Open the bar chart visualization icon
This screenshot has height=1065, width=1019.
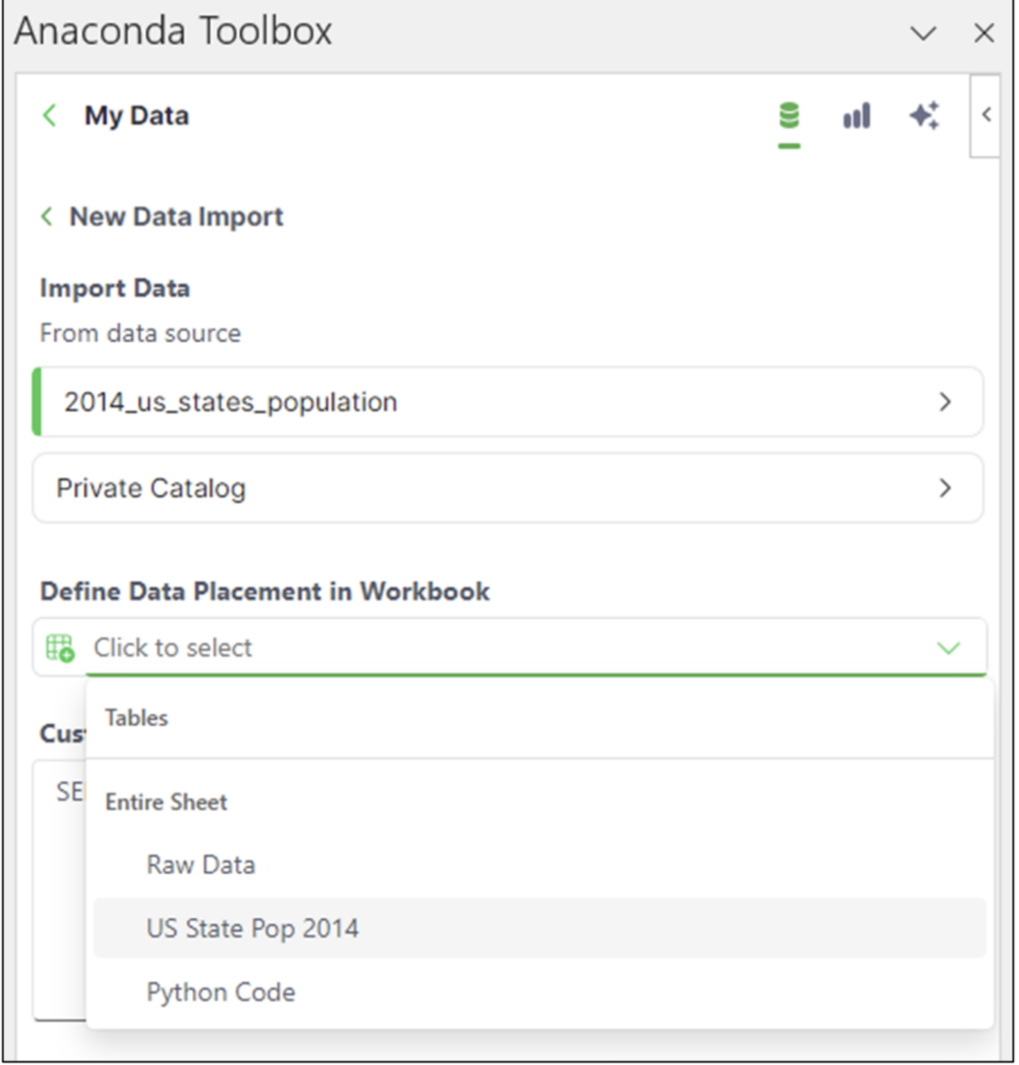coord(856,116)
